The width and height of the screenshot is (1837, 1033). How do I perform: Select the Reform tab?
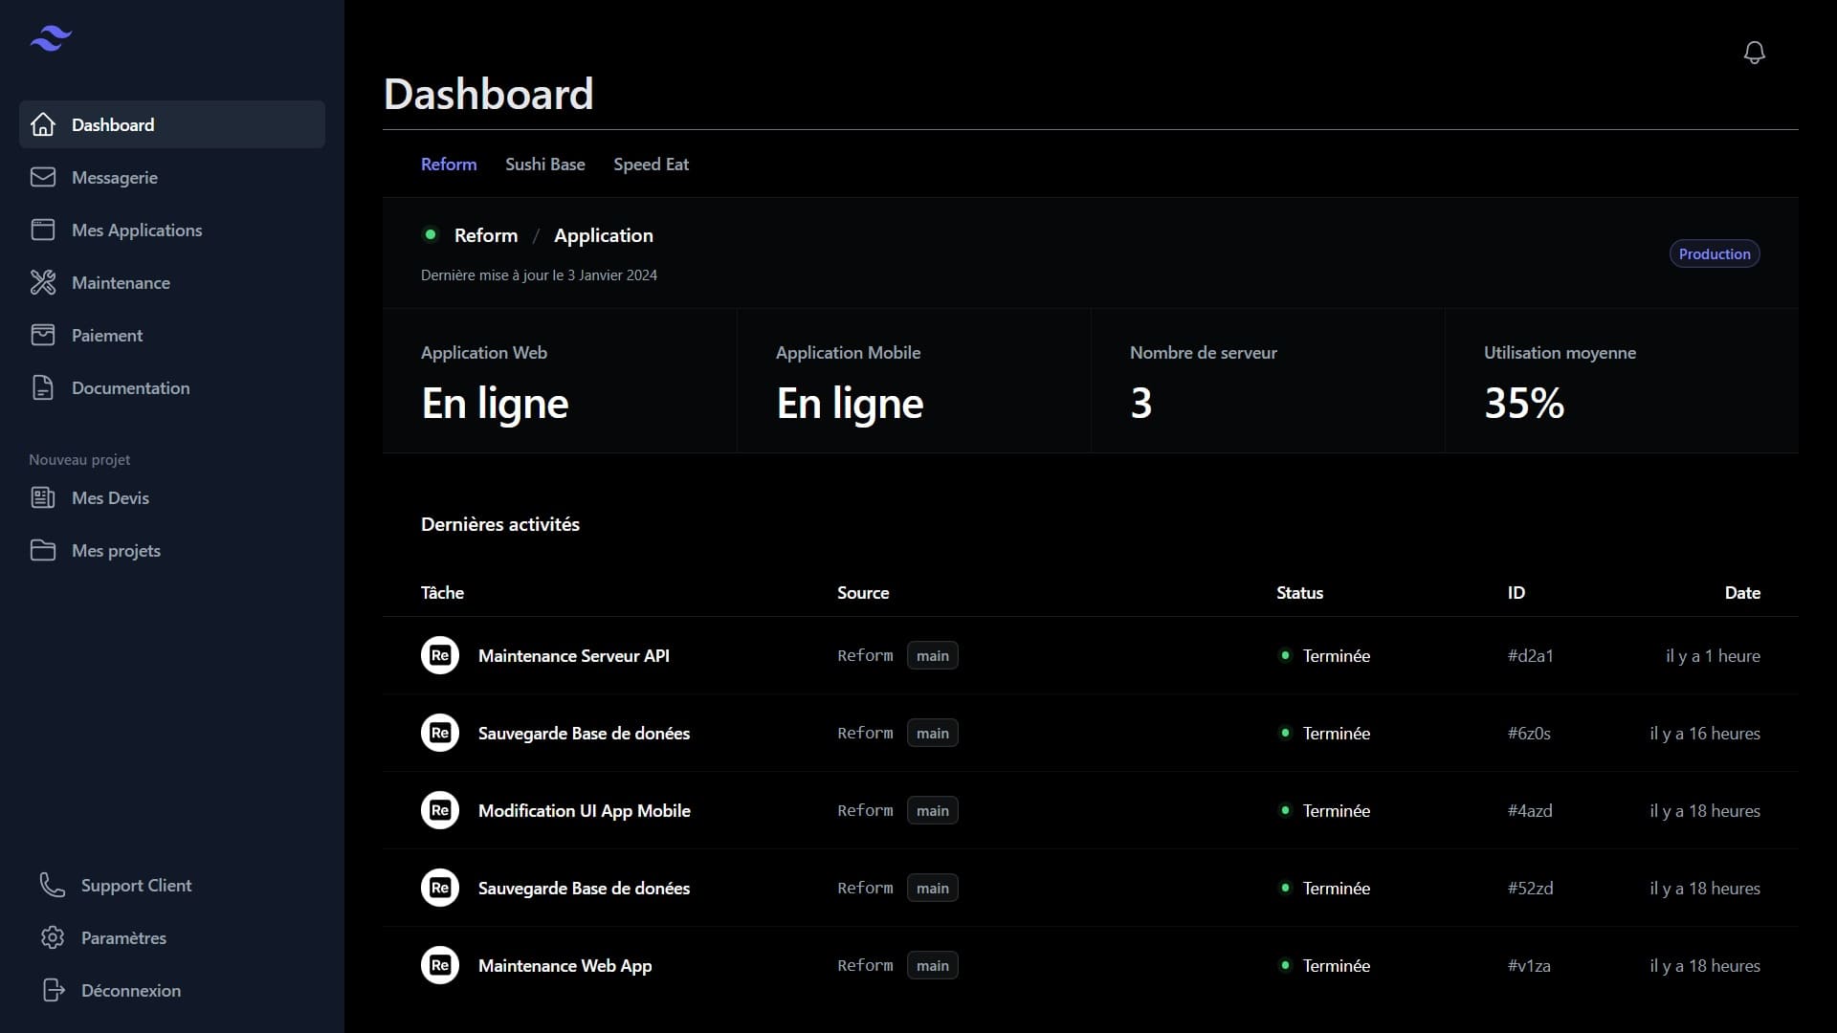tap(449, 165)
